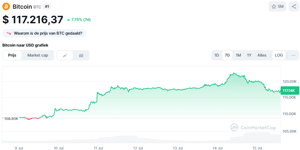This screenshot has width=300, height=150.
Task: Click the 108.80K baseline price label
Action: tap(11, 118)
